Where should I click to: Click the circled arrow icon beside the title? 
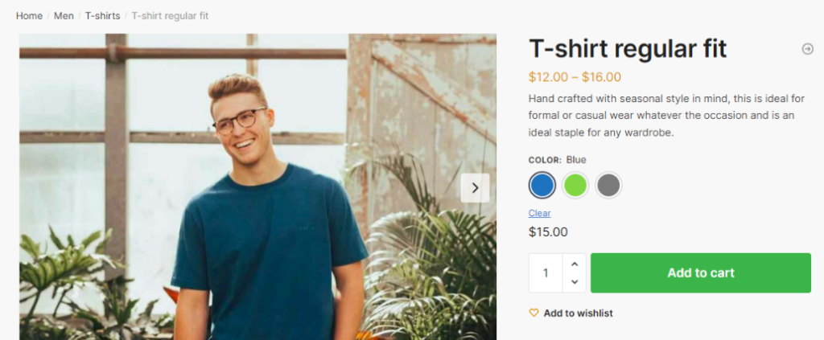tap(807, 49)
